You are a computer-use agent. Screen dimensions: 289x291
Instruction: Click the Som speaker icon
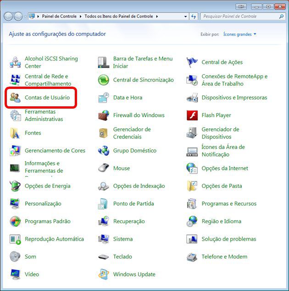(15, 257)
